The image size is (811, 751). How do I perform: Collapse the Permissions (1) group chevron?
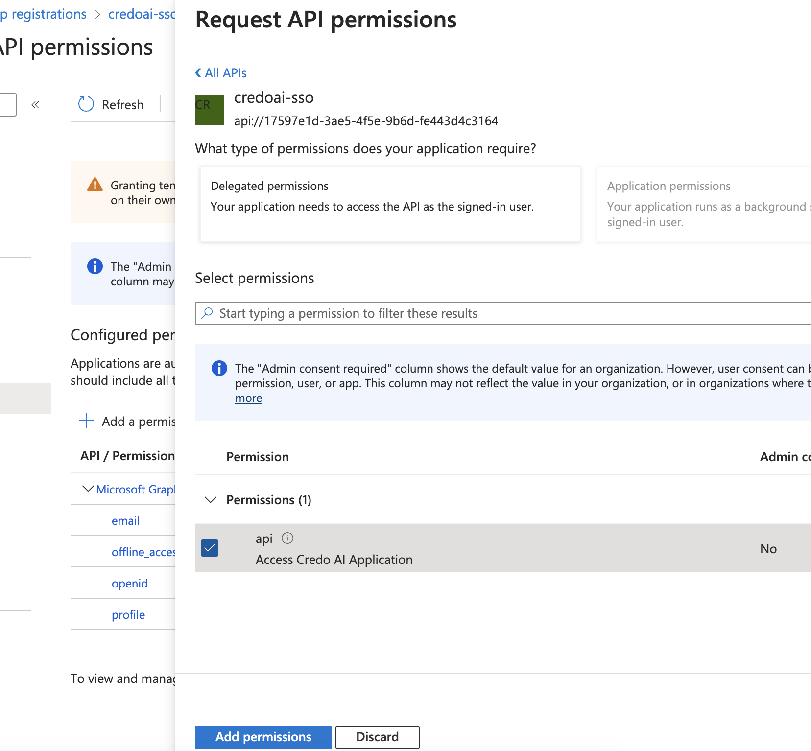pos(211,500)
